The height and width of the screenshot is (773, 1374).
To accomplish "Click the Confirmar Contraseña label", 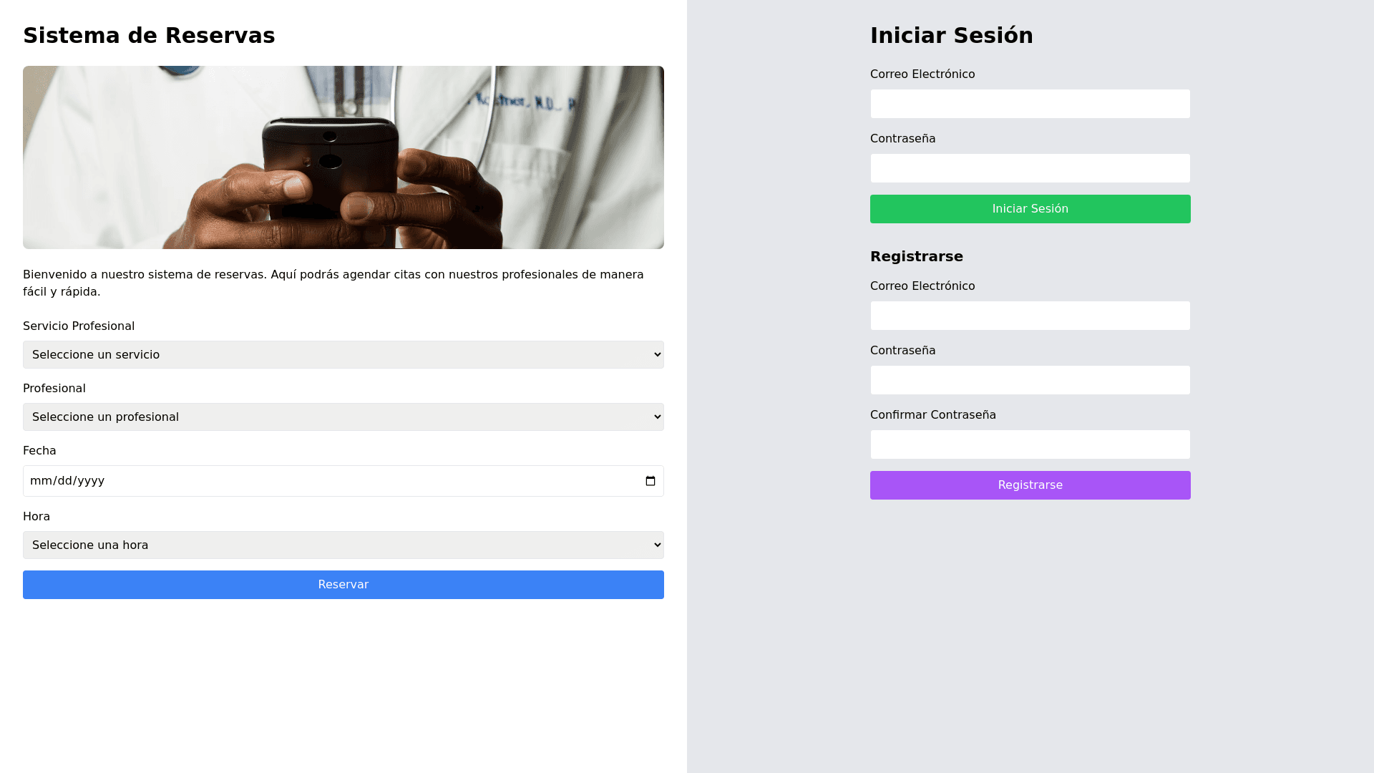I will (x=932, y=415).
